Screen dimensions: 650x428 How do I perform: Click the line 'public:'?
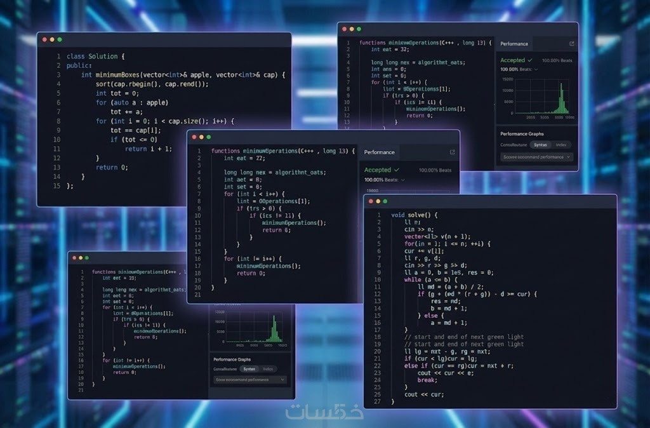coord(79,65)
